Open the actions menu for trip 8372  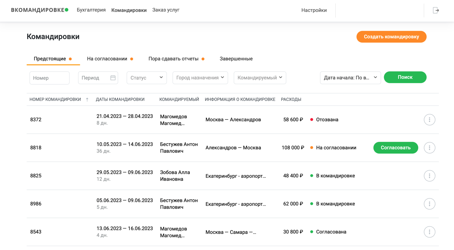click(429, 120)
